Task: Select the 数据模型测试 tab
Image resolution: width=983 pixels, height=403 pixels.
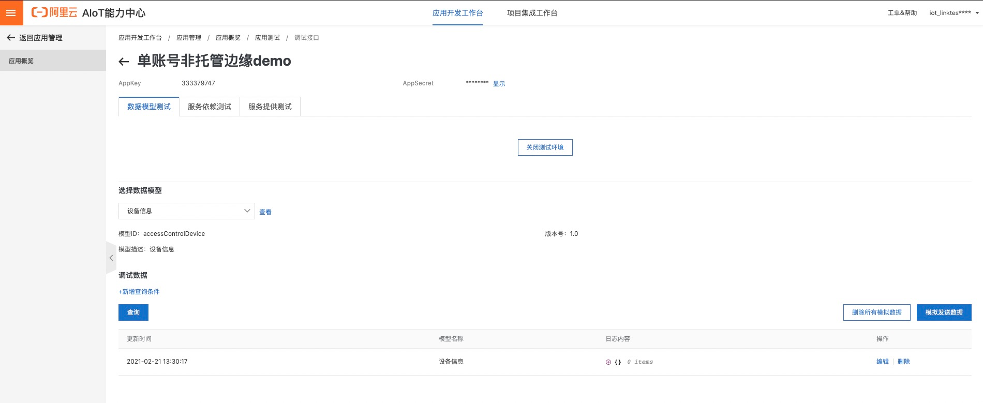Action: click(x=149, y=107)
